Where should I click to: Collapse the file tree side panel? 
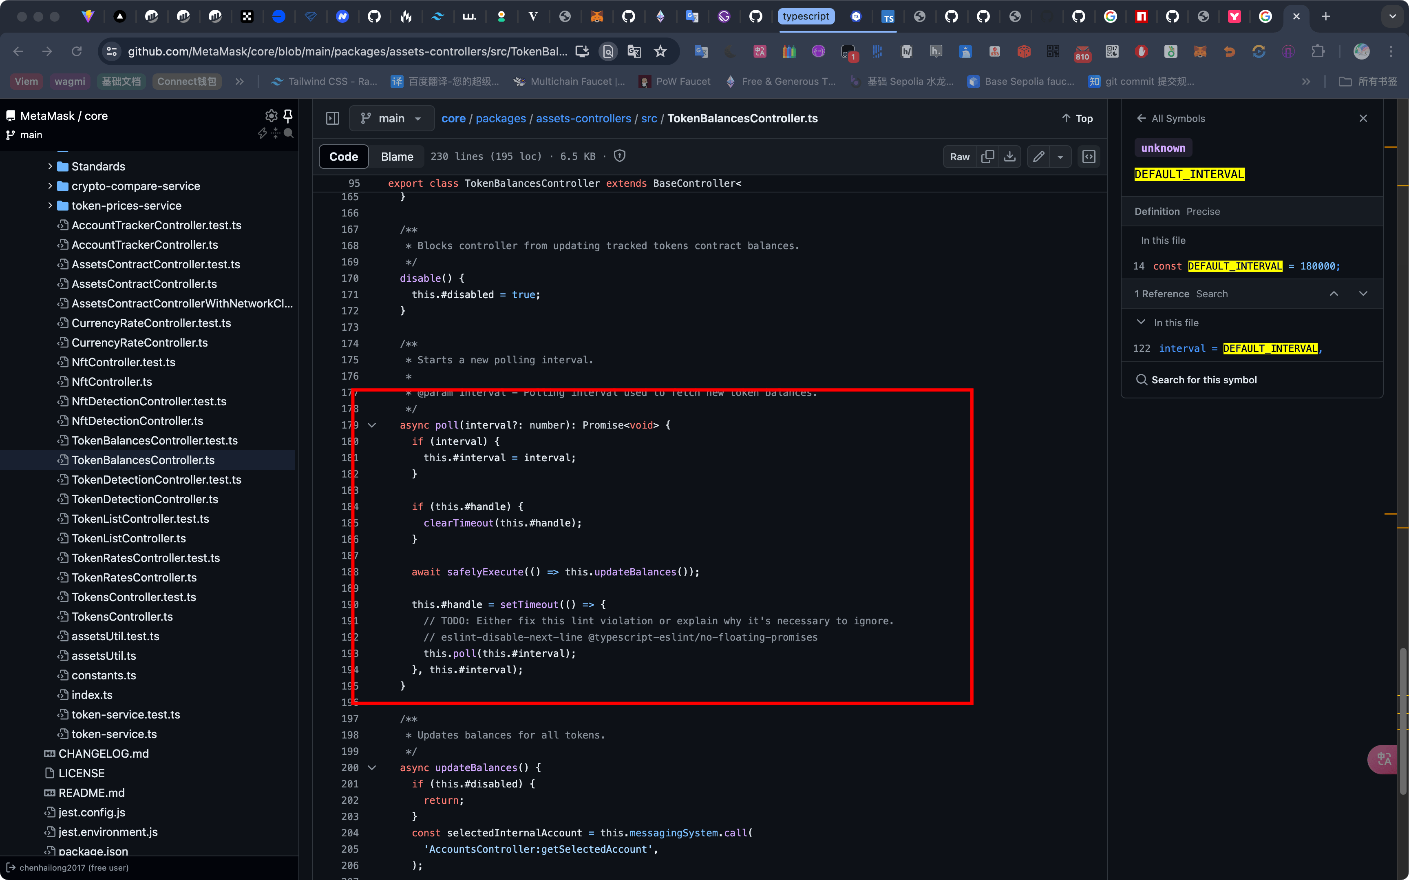click(x=333, y=119)
